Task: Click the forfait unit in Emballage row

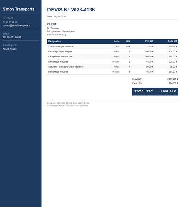Action: (116, 52)
